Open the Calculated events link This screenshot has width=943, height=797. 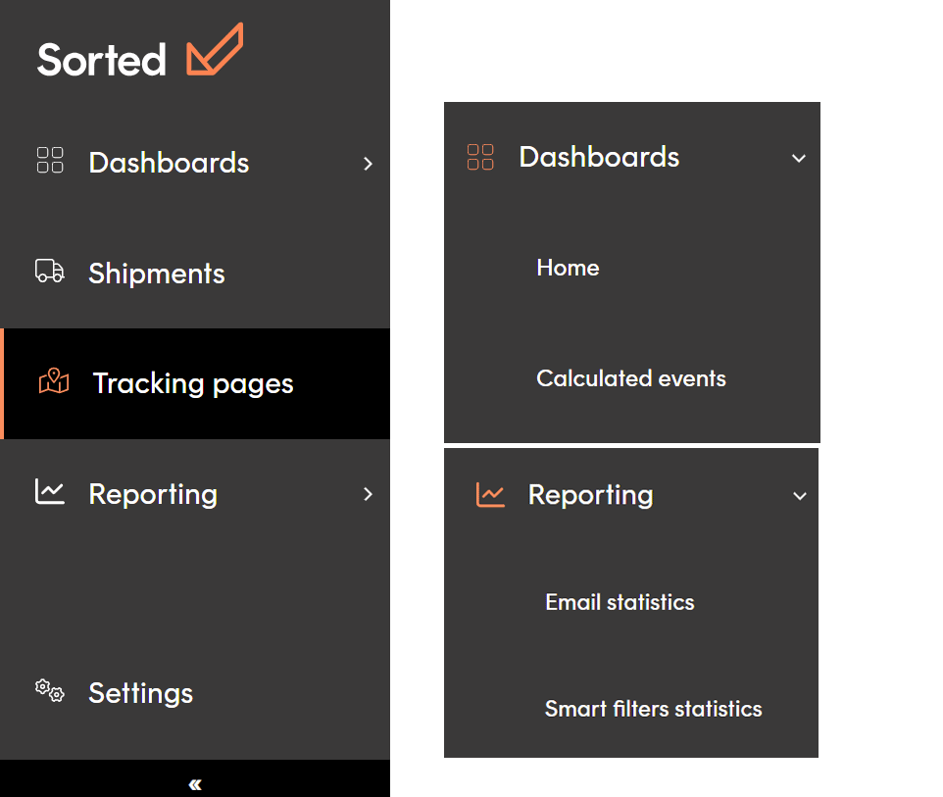coord(631,378)
